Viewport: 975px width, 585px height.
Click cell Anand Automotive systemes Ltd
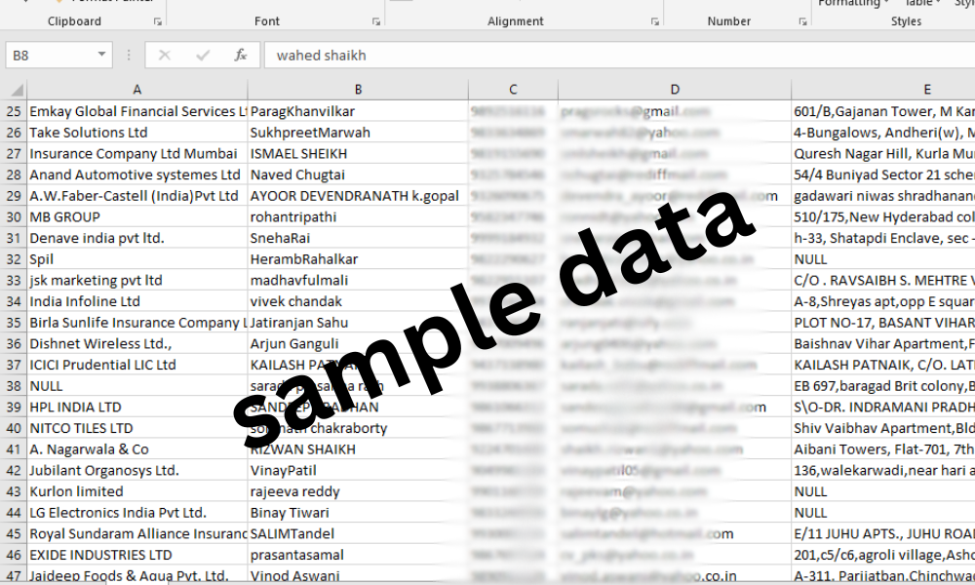pyautogui.click(x=136, y=175)
